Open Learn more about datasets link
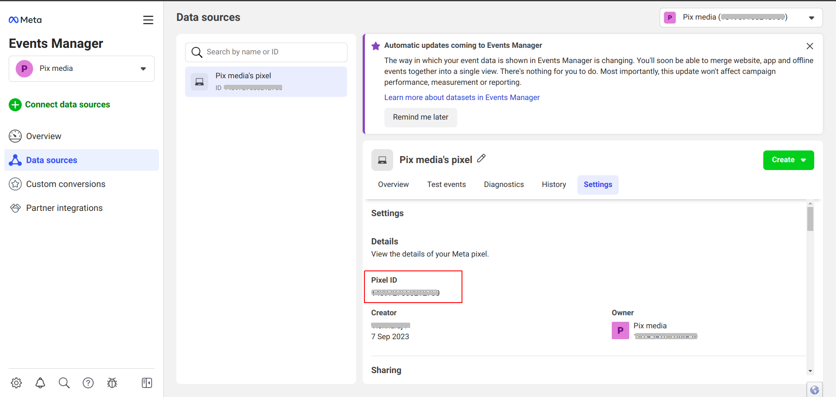 [462, 98]
